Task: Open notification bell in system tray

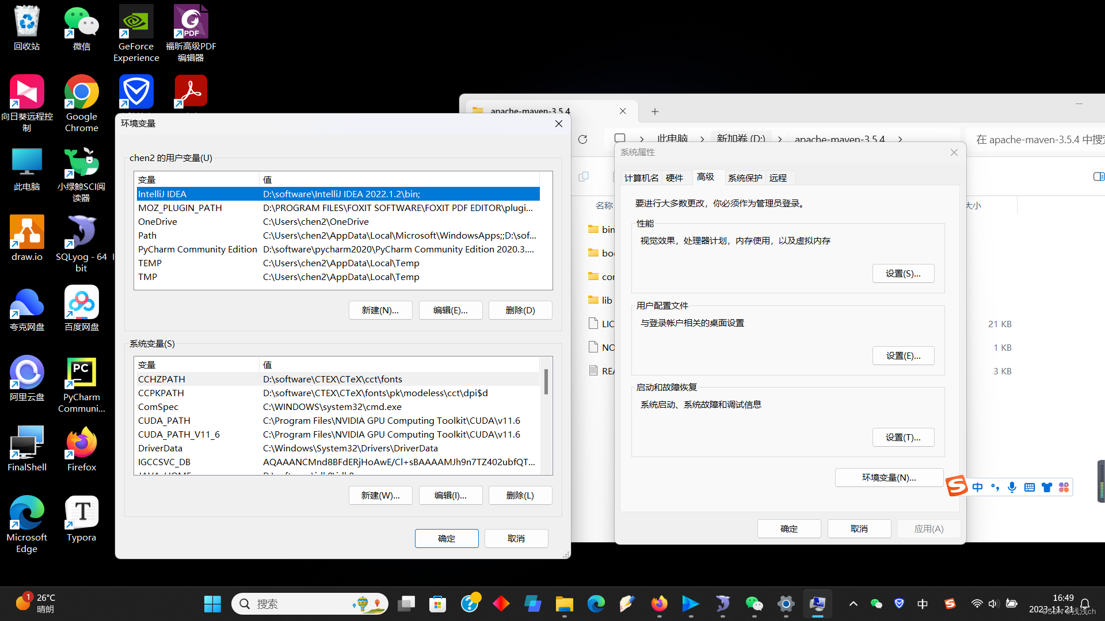Action: 1085,604
